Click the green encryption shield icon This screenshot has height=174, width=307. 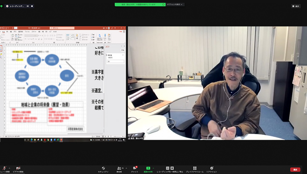[1, 6]
